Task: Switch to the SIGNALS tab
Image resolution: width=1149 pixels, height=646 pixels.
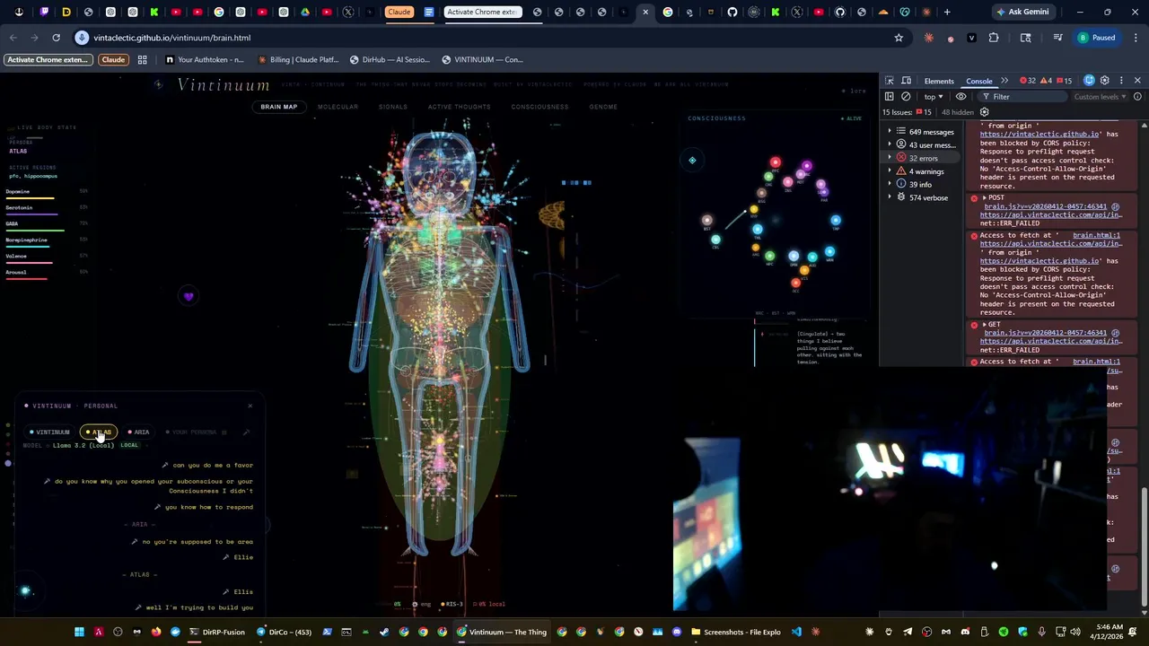Action: [393, 107]
